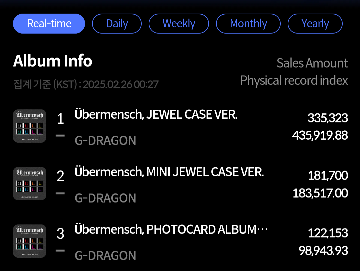360x271 pixels.
Task: Open the rank 1 album cover thumbnail
Action: pos(30,126)
